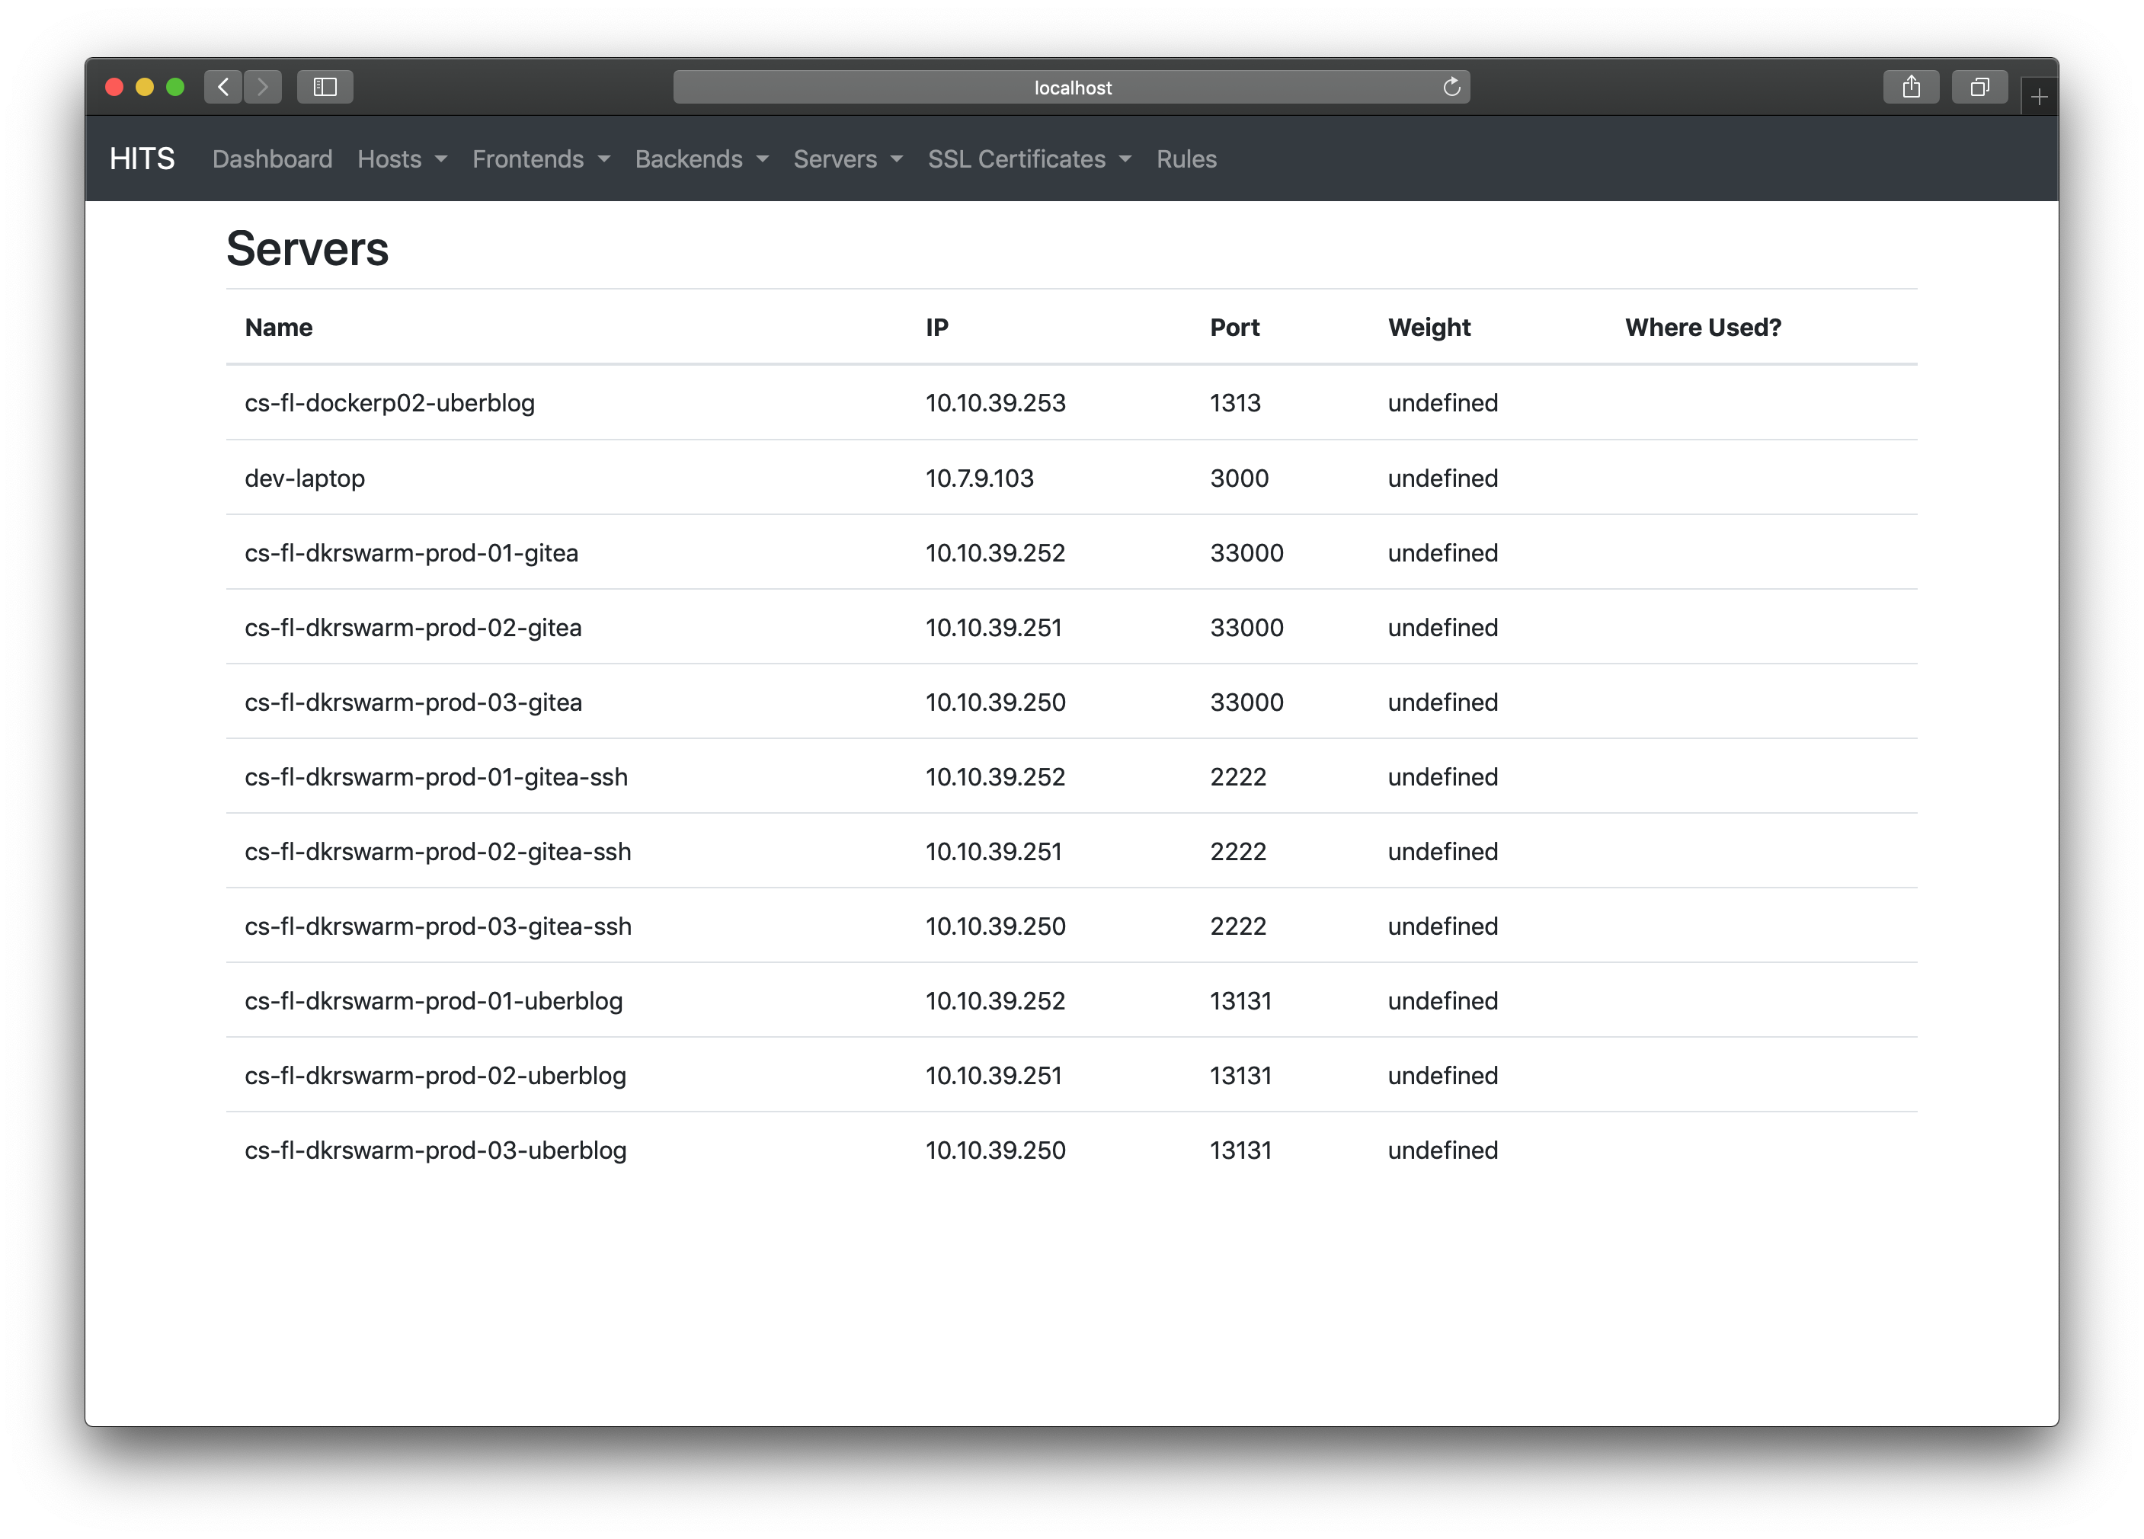Open the Rules nav item
This screenshot has height=1539, width=2144.
[1186, 158]
